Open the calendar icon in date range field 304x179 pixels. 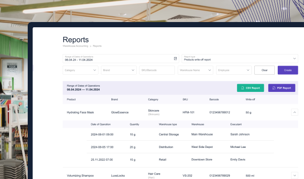click(175, 58)
